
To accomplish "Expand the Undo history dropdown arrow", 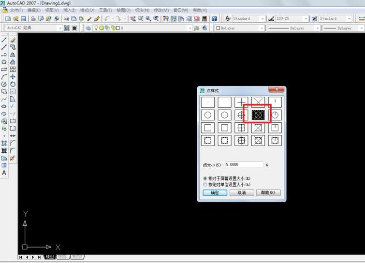I will pos(113,19).
